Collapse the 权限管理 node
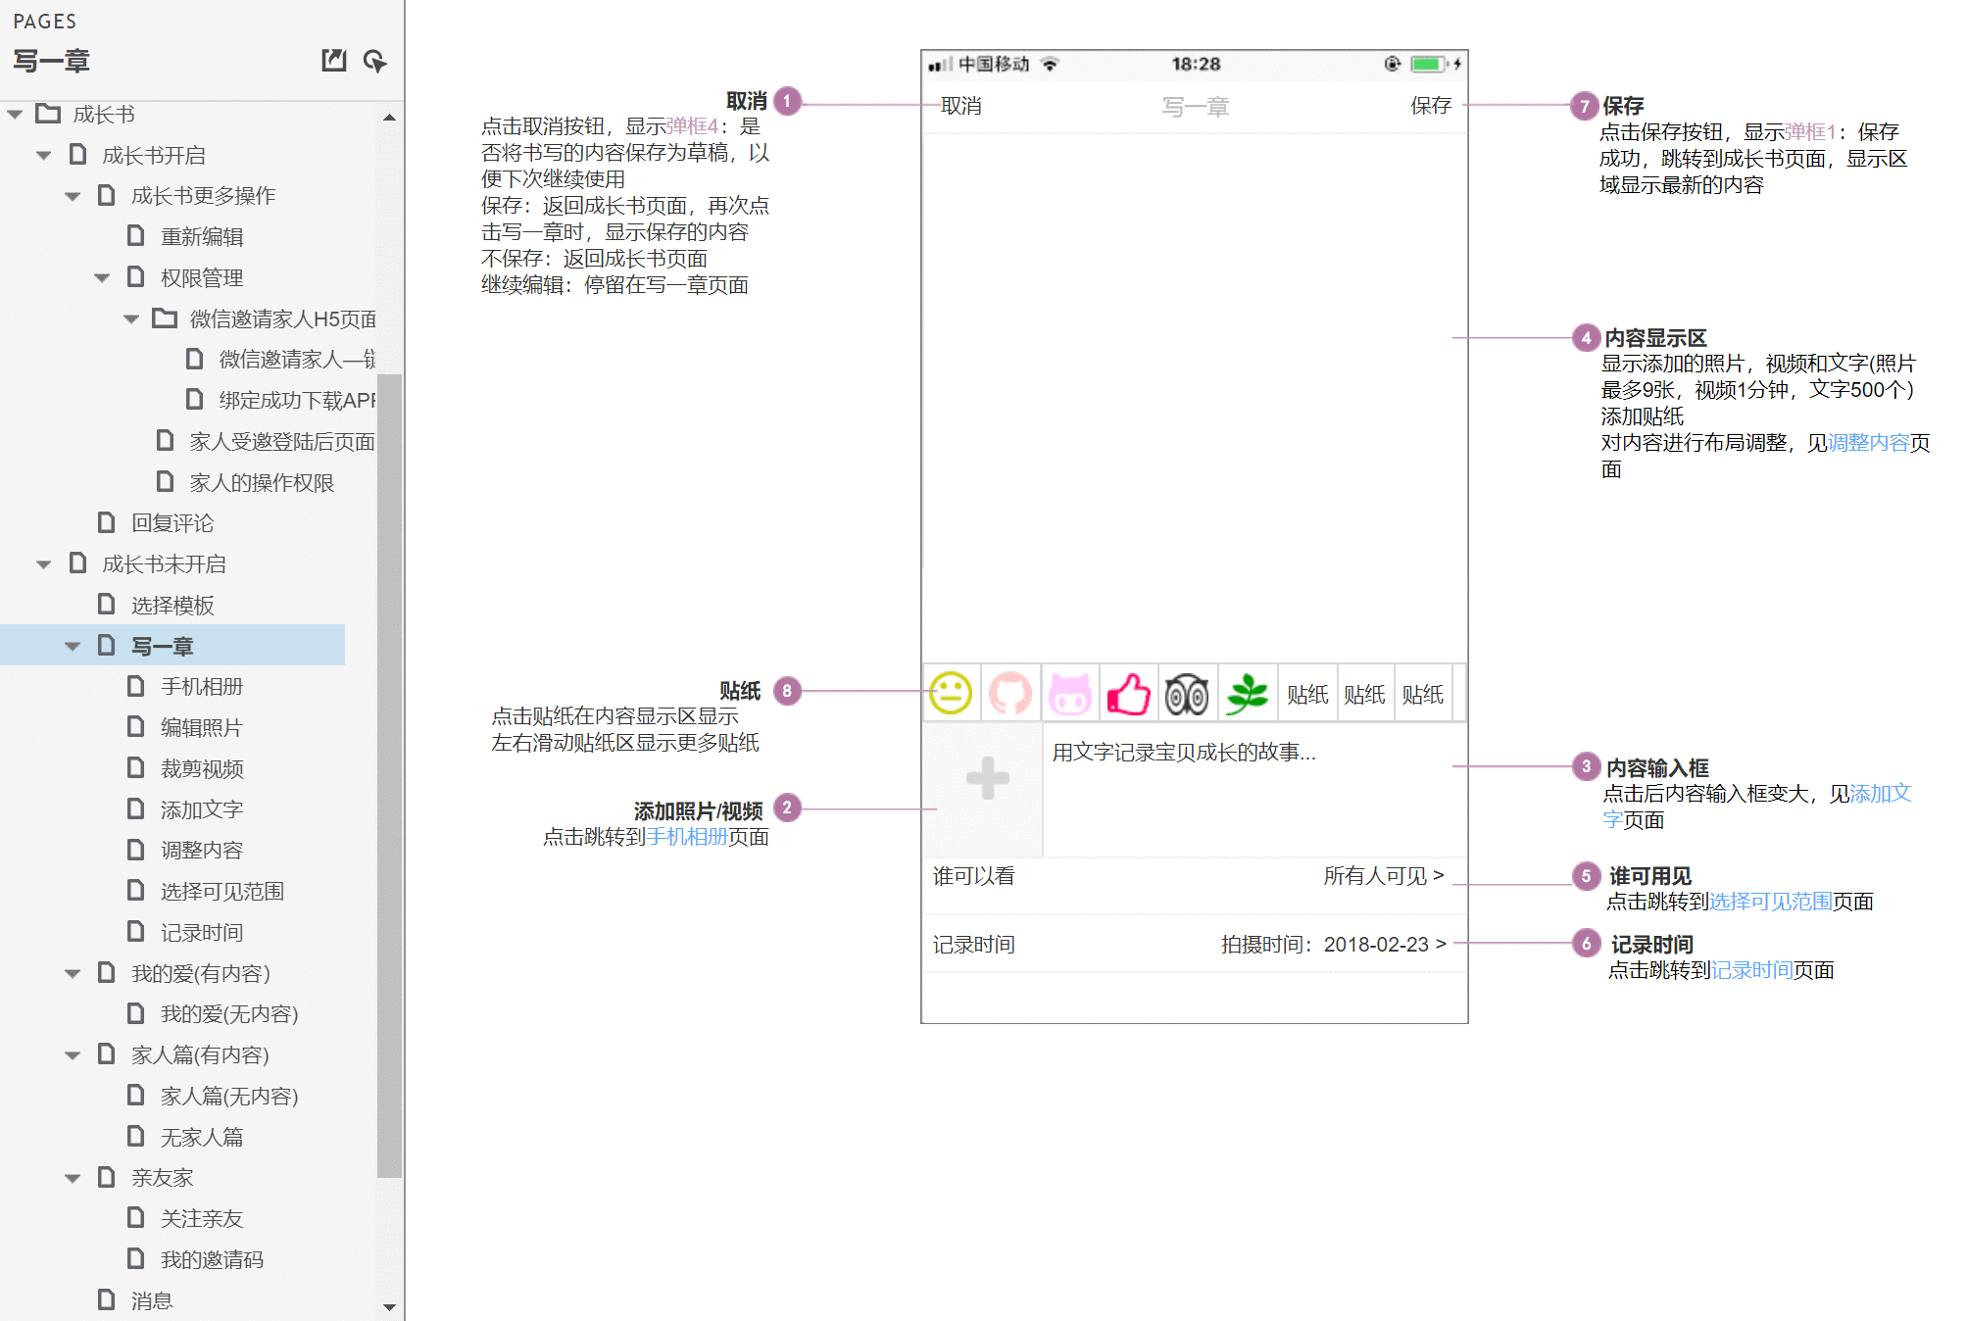This screenshot has width=1966, height=1321. tap(102, 278)
